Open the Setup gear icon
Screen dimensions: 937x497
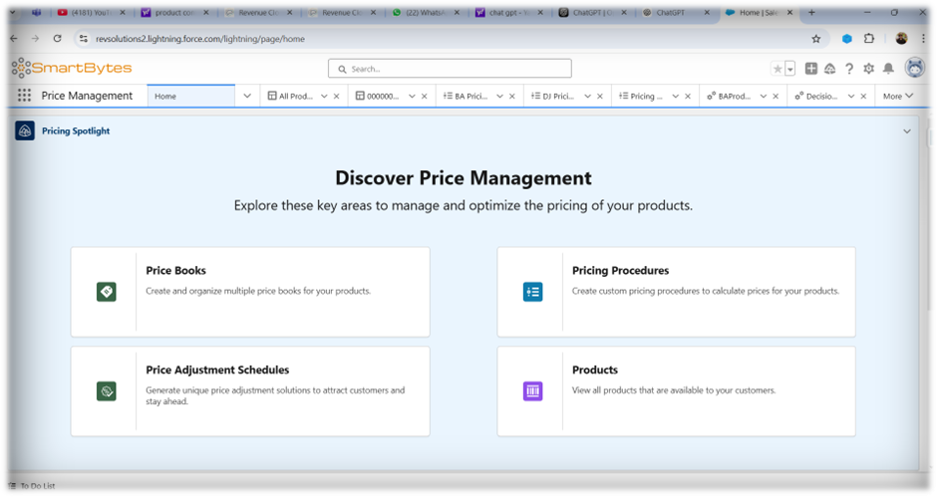[868, 69]
